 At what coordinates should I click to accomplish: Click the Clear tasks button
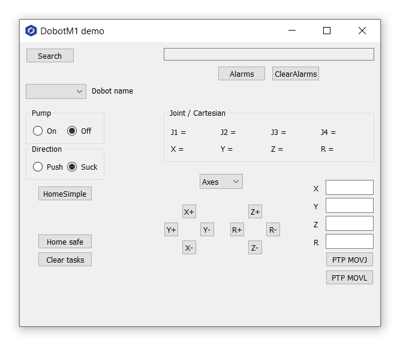pos(65,260)
